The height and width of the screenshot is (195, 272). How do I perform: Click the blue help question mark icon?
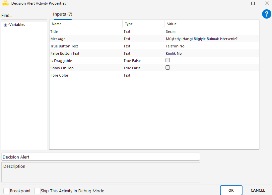tap(266, 14)
